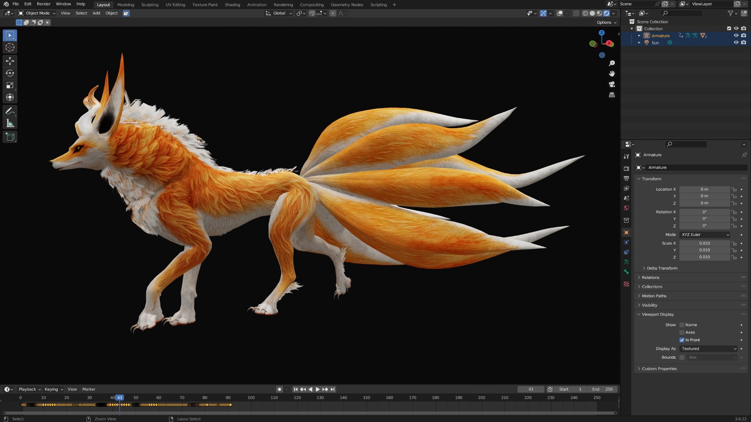The height and width of the screenshot is (422, 751).
Task: Open the Display As Textured dropdown
Action: [x=709, y=349]
